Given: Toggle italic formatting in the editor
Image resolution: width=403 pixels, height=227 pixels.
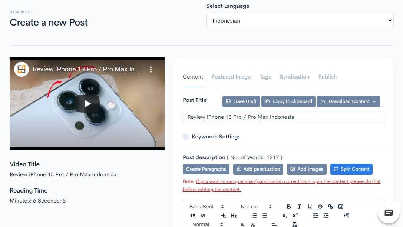Looking at the screenshot, I should pyautogui.click(x=299, y=207).
